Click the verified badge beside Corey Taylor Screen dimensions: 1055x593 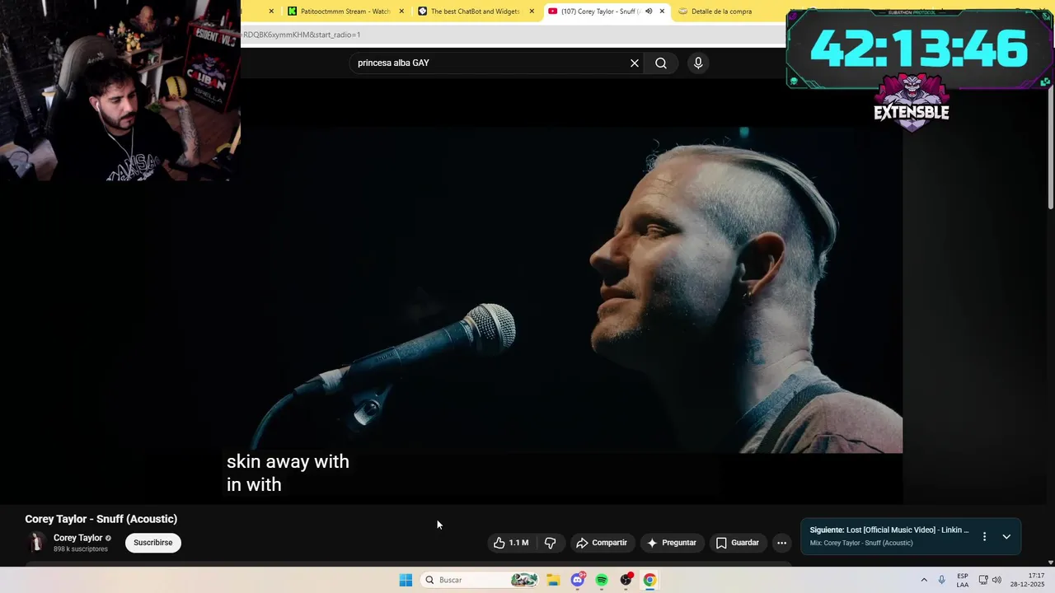click(108, 539)
